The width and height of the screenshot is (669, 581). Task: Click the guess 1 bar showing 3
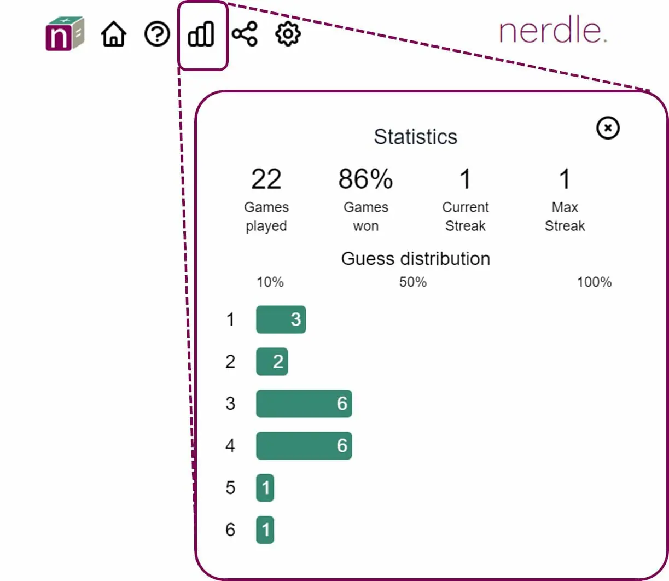pyautogui.click(x=281, y=319)
